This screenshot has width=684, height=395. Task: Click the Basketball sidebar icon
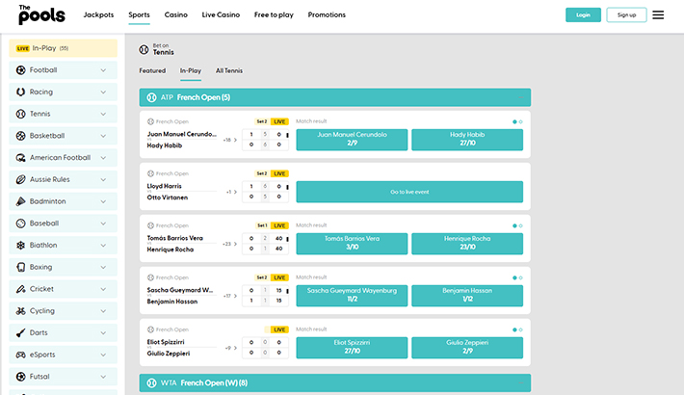[20, 135]
